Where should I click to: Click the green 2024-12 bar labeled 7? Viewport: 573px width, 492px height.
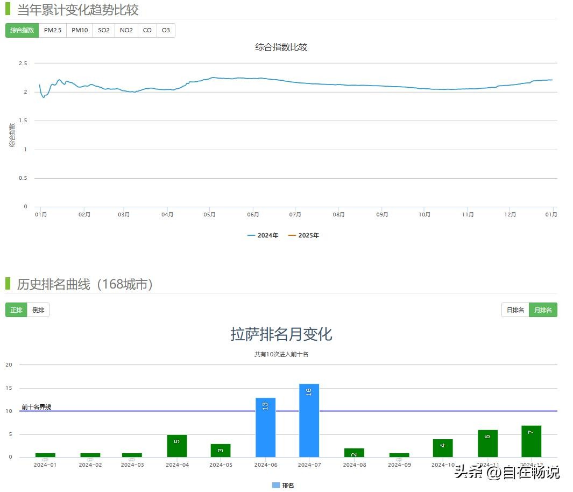(531, 441)
